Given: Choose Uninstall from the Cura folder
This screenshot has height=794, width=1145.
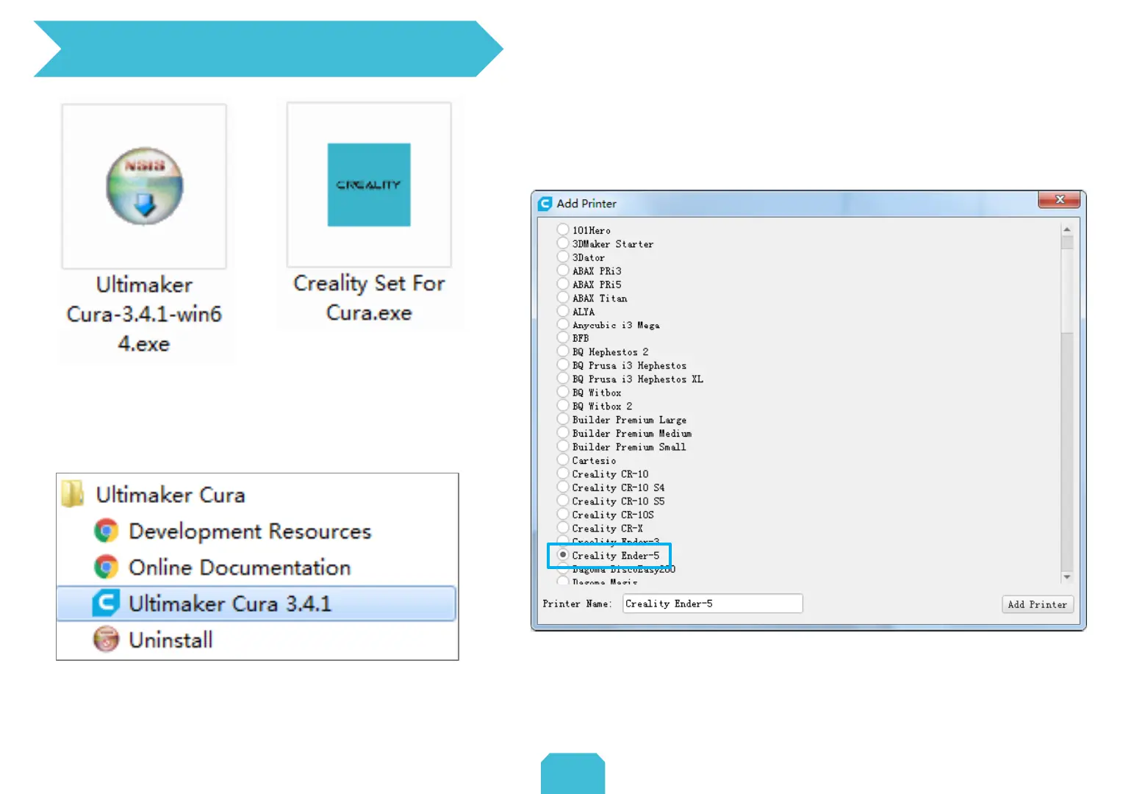Looking at the screenshot, I should click(171, 640).
